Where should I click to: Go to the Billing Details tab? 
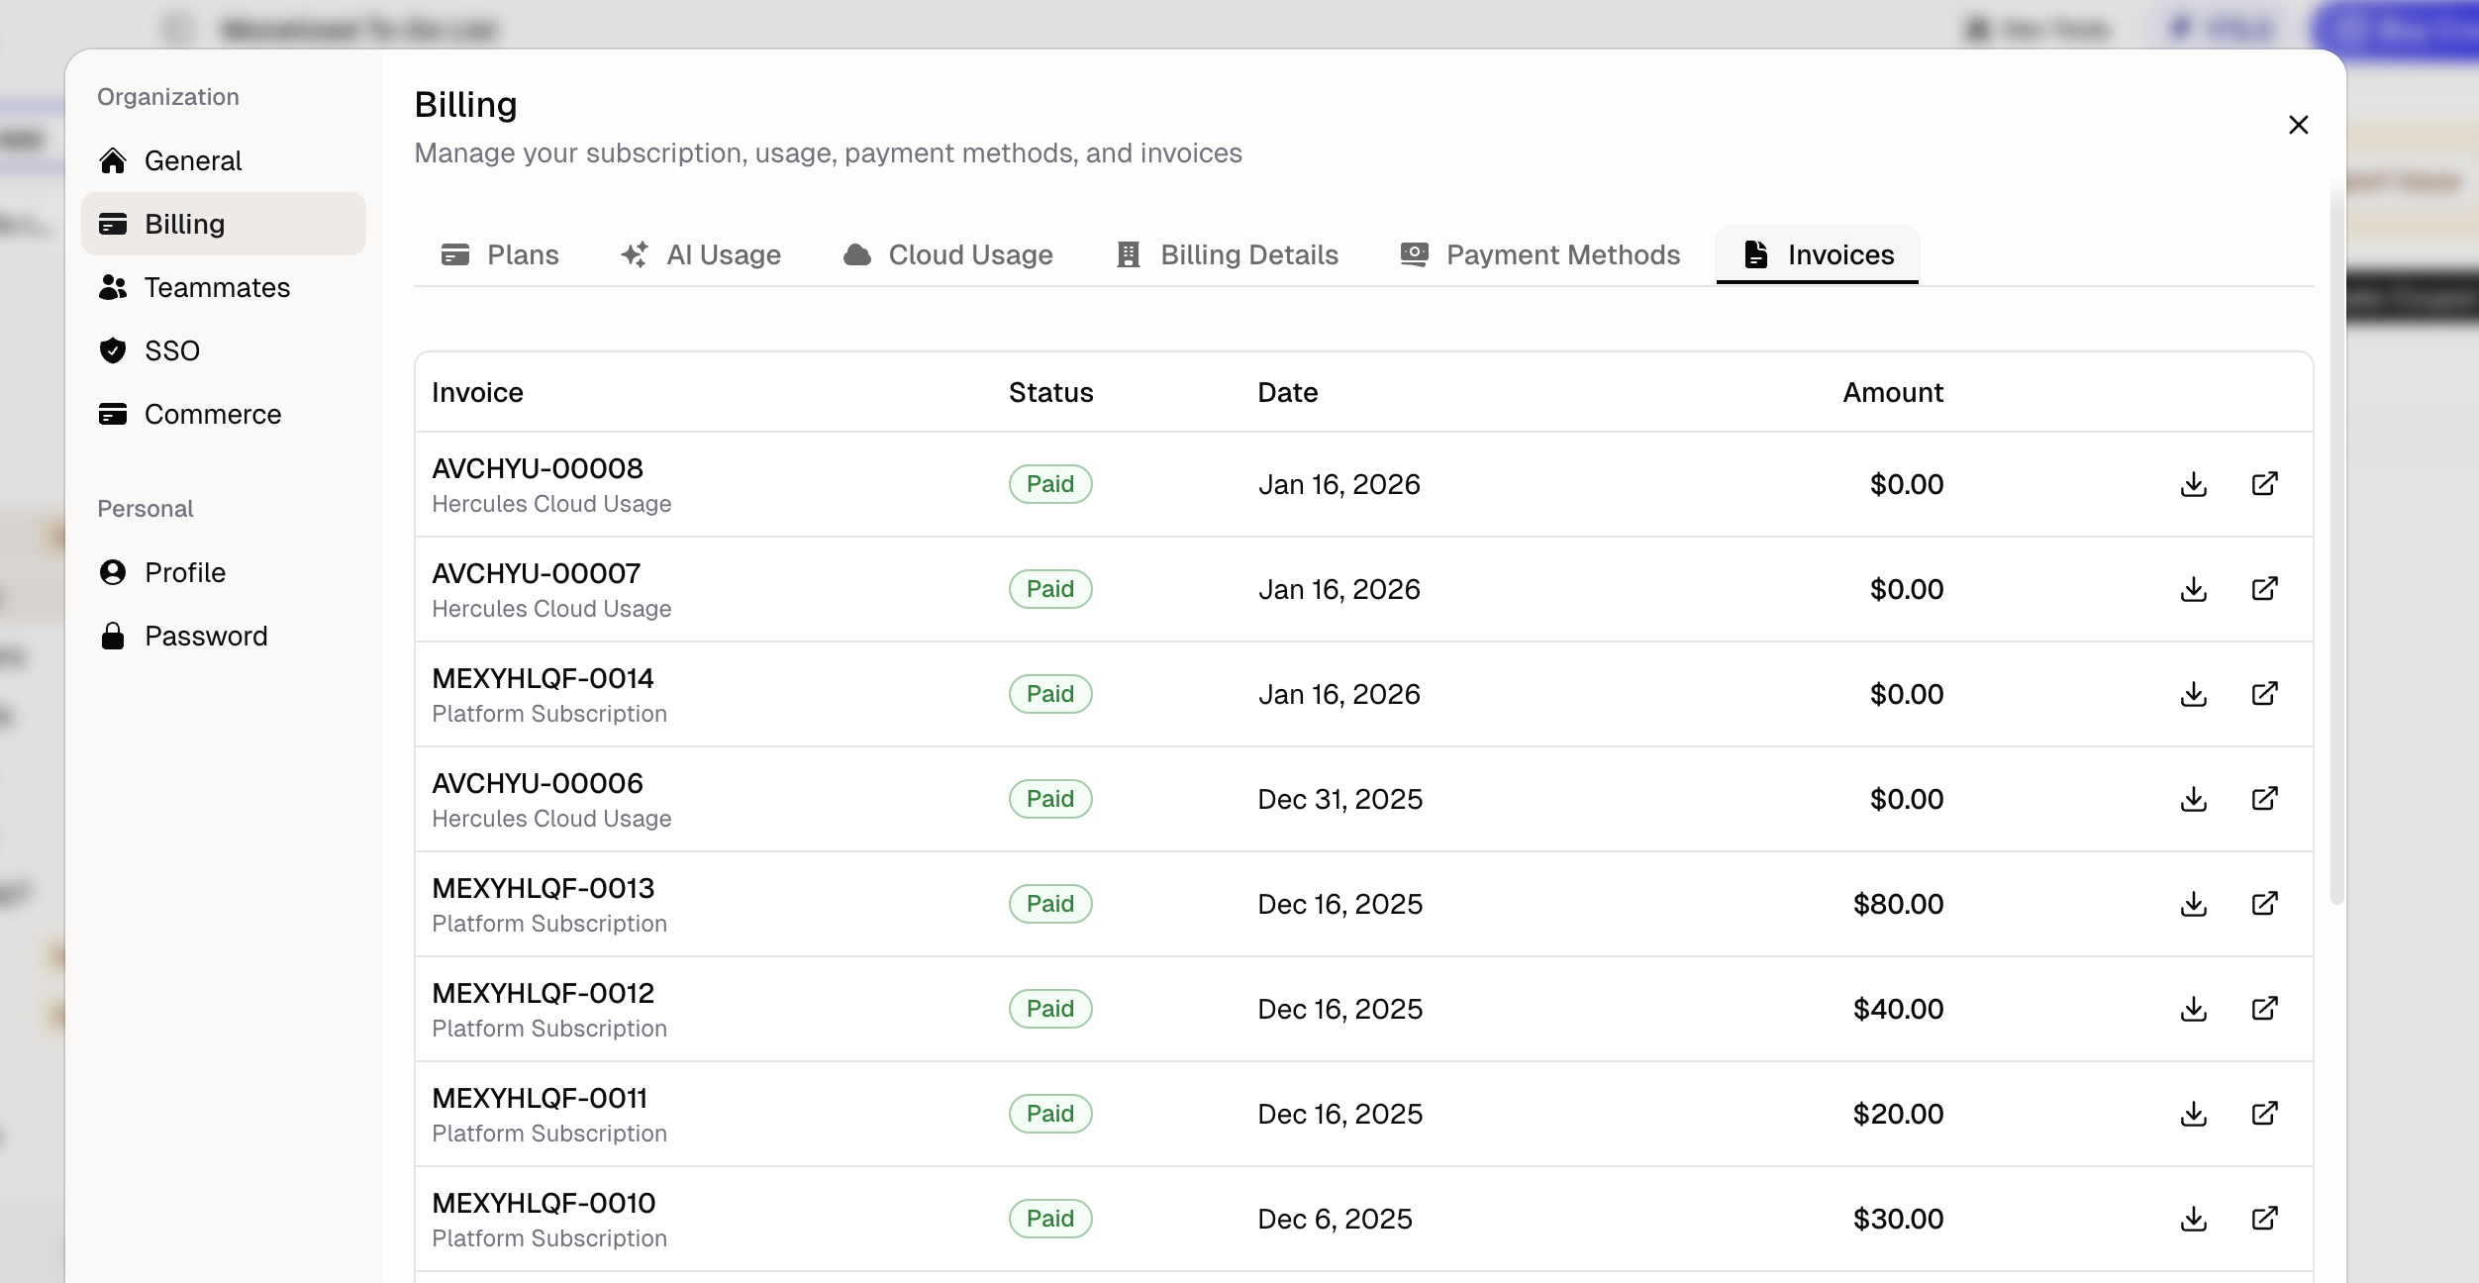pos(1228,255)
